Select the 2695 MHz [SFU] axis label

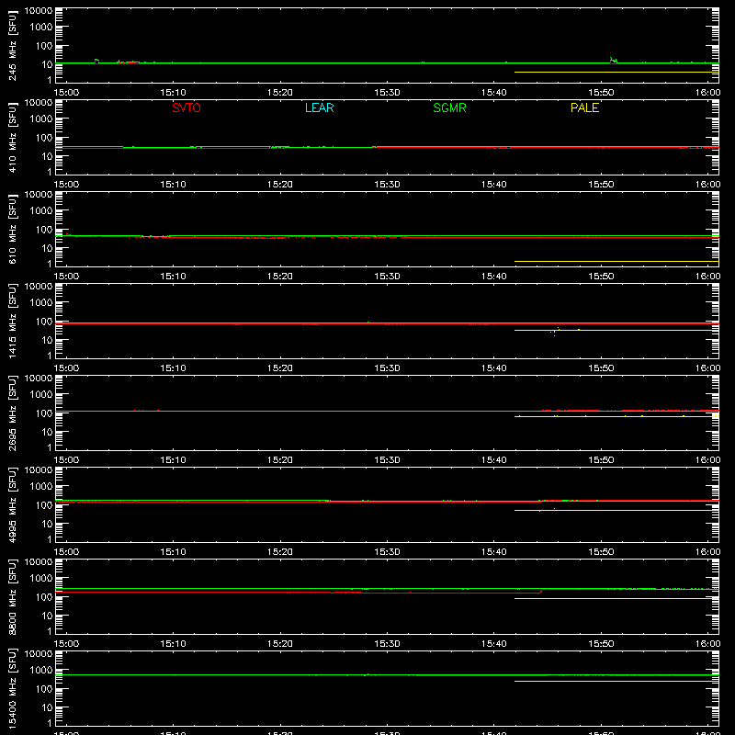tap(13, 413)
